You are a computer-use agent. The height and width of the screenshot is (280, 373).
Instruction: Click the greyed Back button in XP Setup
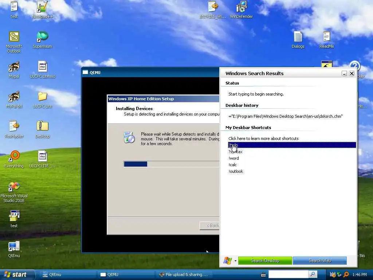click(209, 225)
